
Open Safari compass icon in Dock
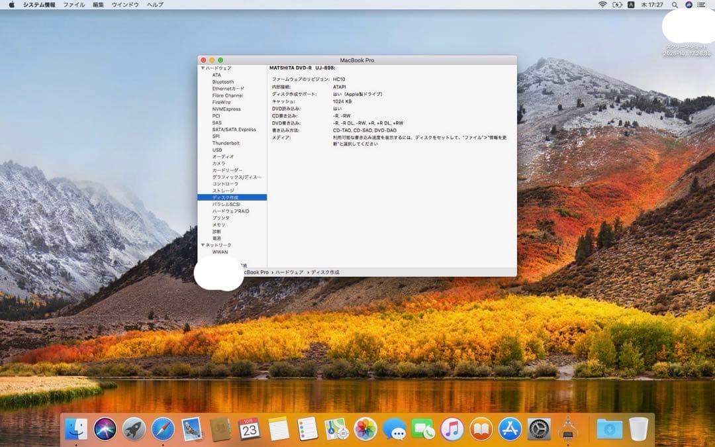tap(163, 429)
